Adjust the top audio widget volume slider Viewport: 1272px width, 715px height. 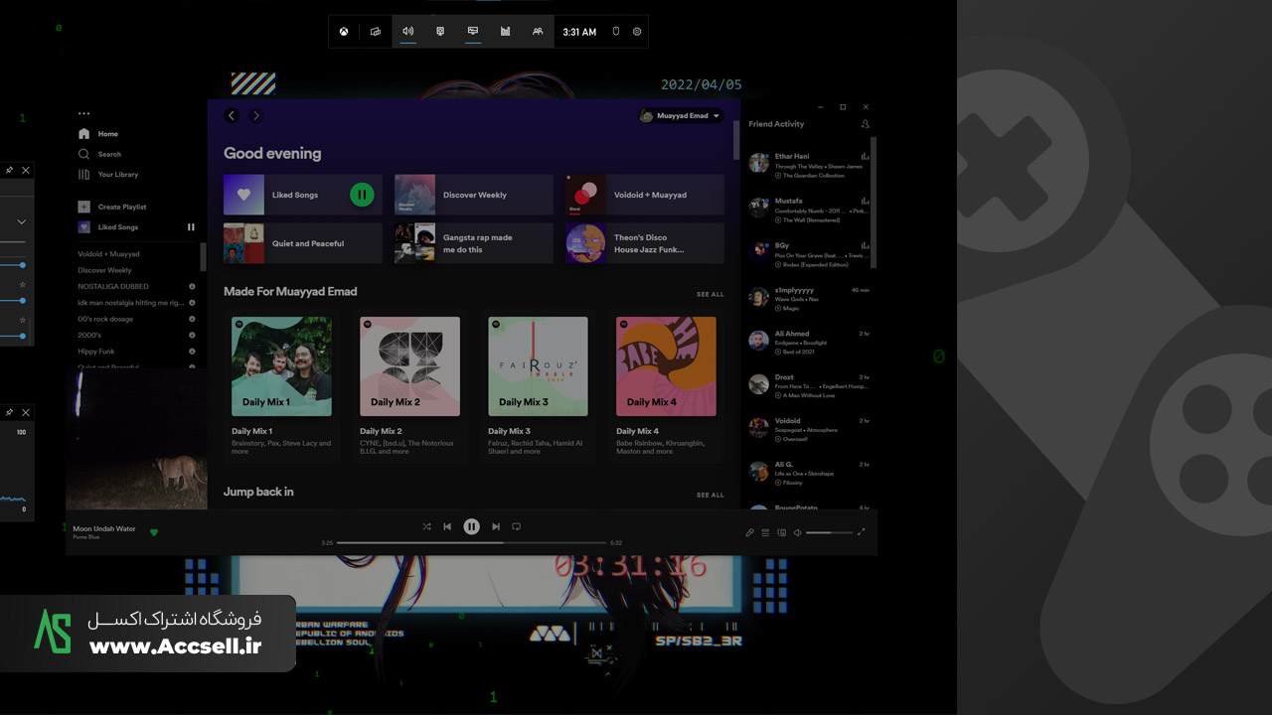[13, 265]
